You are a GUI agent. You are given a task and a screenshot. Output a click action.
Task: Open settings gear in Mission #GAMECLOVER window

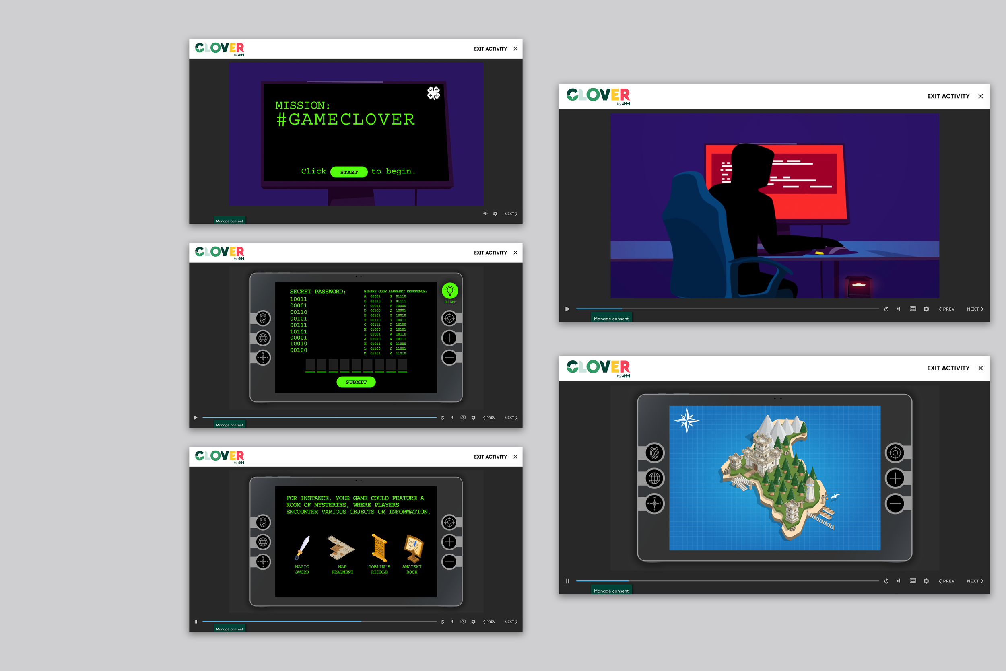495,214
